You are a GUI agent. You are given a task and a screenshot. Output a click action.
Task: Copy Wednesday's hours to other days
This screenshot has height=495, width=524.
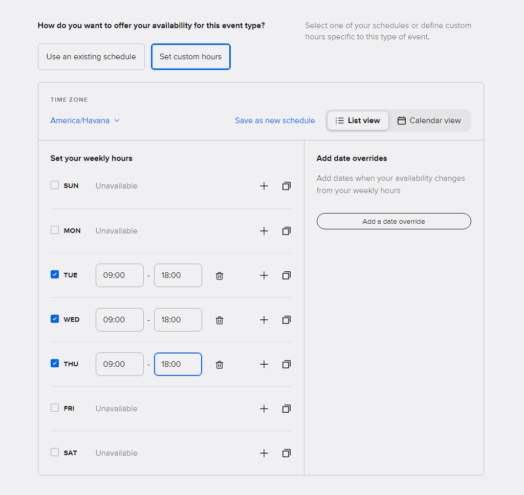pos(287,320)
